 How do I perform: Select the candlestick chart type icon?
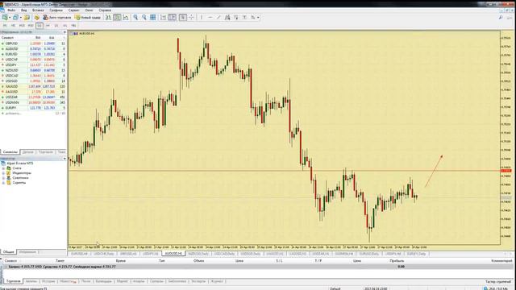[x=117, y=18]
